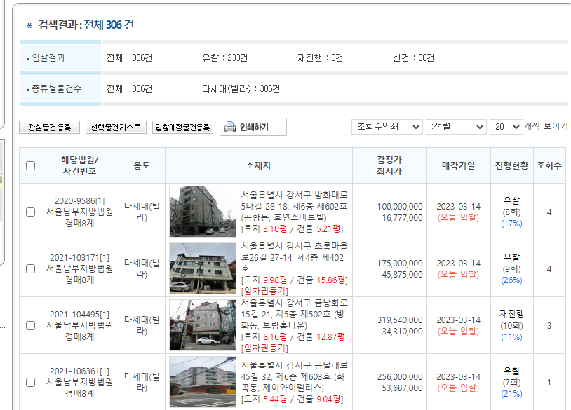
Task: Click the 진행현황 column header
Action: pos(511,165)
